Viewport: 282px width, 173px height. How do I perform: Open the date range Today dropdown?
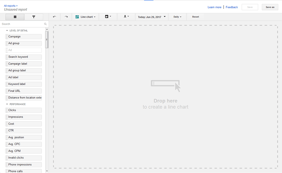[152, 17]
